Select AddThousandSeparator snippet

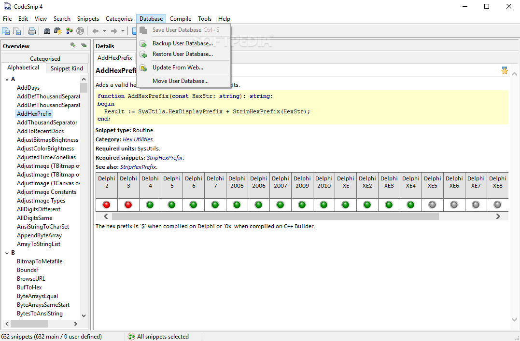coord(47,123)
